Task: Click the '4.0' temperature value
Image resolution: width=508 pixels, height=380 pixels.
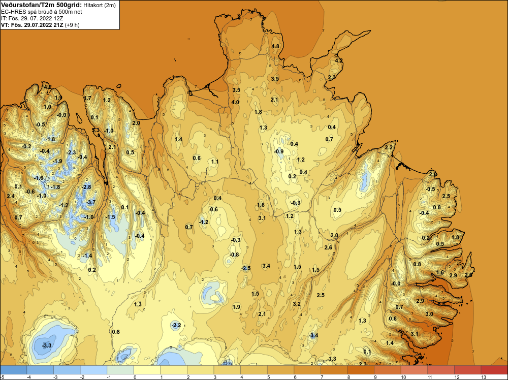Action: [x=235, y=102]
